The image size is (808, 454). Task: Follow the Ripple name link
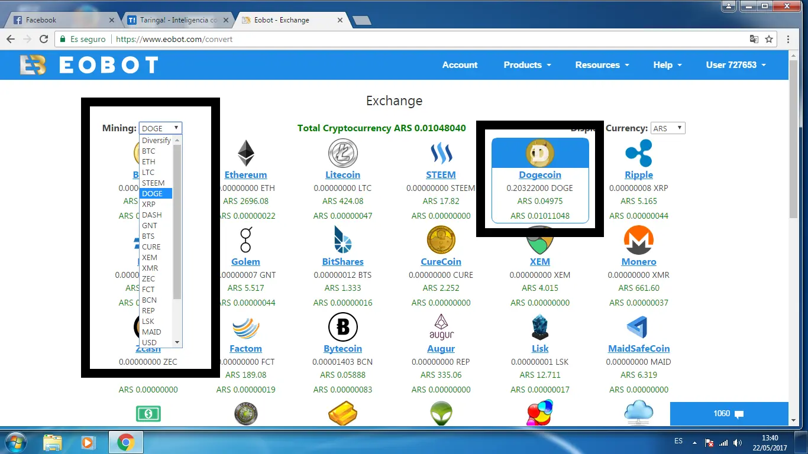(639, 175)
